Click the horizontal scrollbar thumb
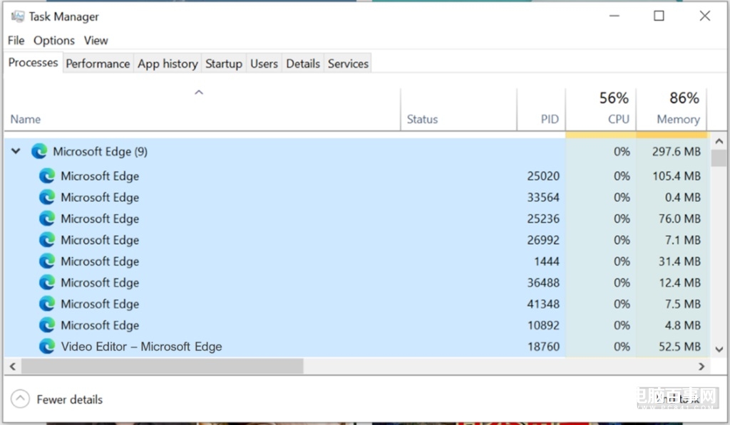The height and width of the screenshot is (425, 730). coord(162,366)
